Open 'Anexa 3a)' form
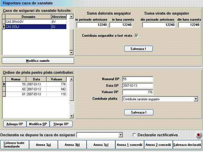The width and height of the screenshot is (203, 152). pos(43,145)
